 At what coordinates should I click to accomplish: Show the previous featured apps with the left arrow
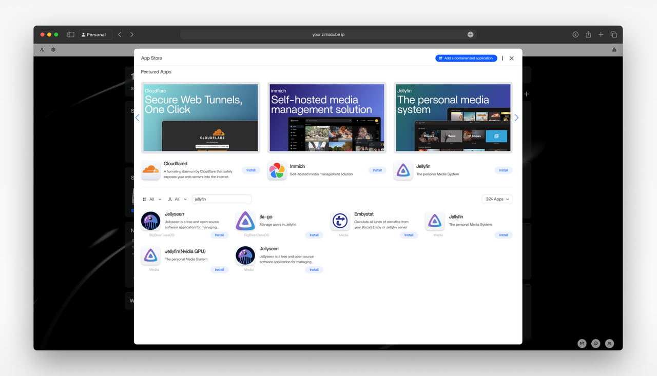137,117
